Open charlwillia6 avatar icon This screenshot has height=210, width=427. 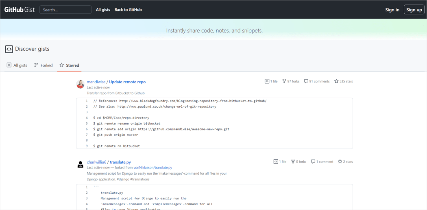[x=81, y=164]
